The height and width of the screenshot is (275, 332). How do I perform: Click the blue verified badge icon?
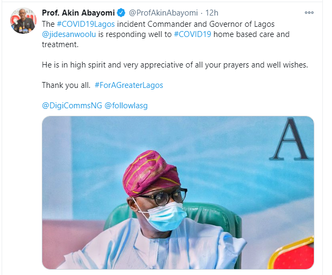coord(122,12)
